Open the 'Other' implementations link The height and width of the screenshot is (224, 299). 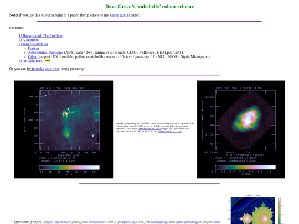tap(32, 56)
